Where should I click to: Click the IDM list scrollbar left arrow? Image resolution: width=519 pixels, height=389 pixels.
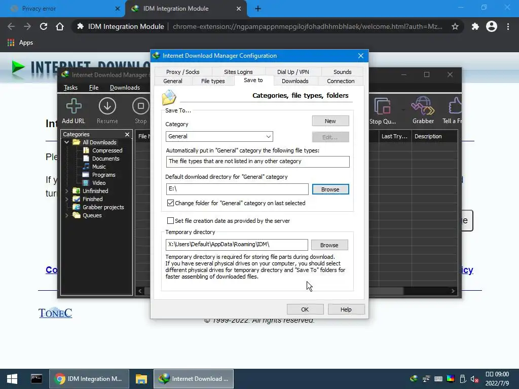click(140, 291)
